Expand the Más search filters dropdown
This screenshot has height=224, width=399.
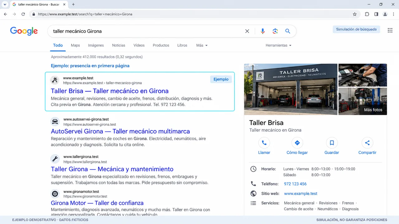click(x=202, y=45)
